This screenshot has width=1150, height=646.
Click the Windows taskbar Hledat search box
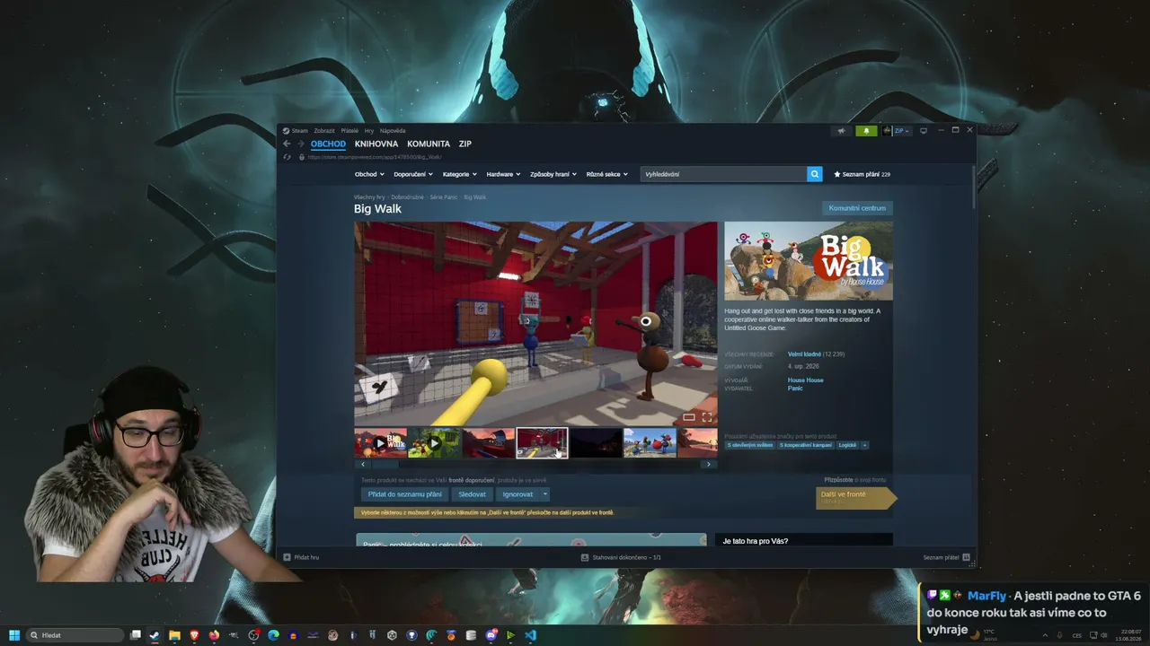pos(75,635)
